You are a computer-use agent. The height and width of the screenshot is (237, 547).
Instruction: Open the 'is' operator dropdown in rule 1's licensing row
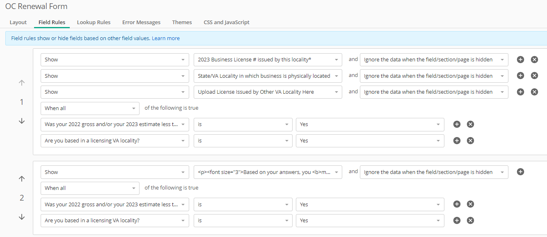[243, 141]
